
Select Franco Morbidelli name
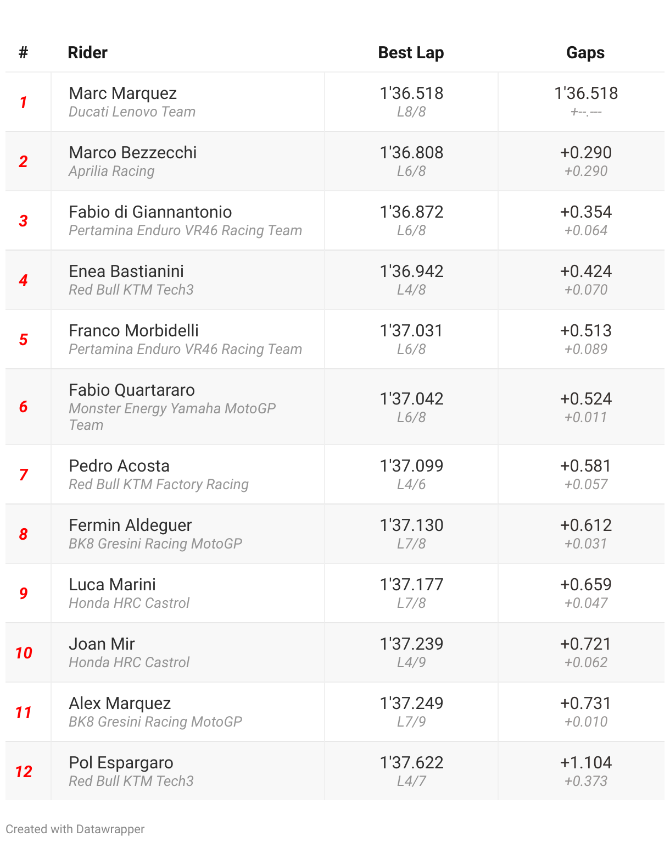pyautogui.click(x=134, y=331)
